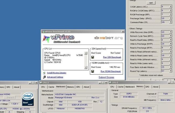Open RAS# to CAS# Delay (tRTC) dropdown

point(171,10)
